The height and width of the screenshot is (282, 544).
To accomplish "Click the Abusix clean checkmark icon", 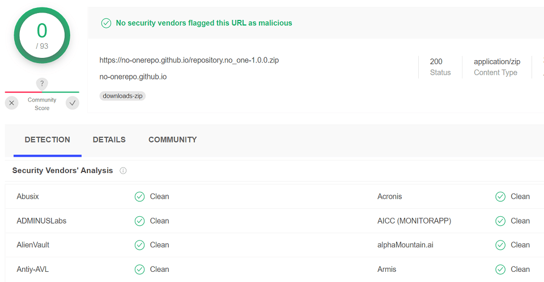I will click(139, 196).
